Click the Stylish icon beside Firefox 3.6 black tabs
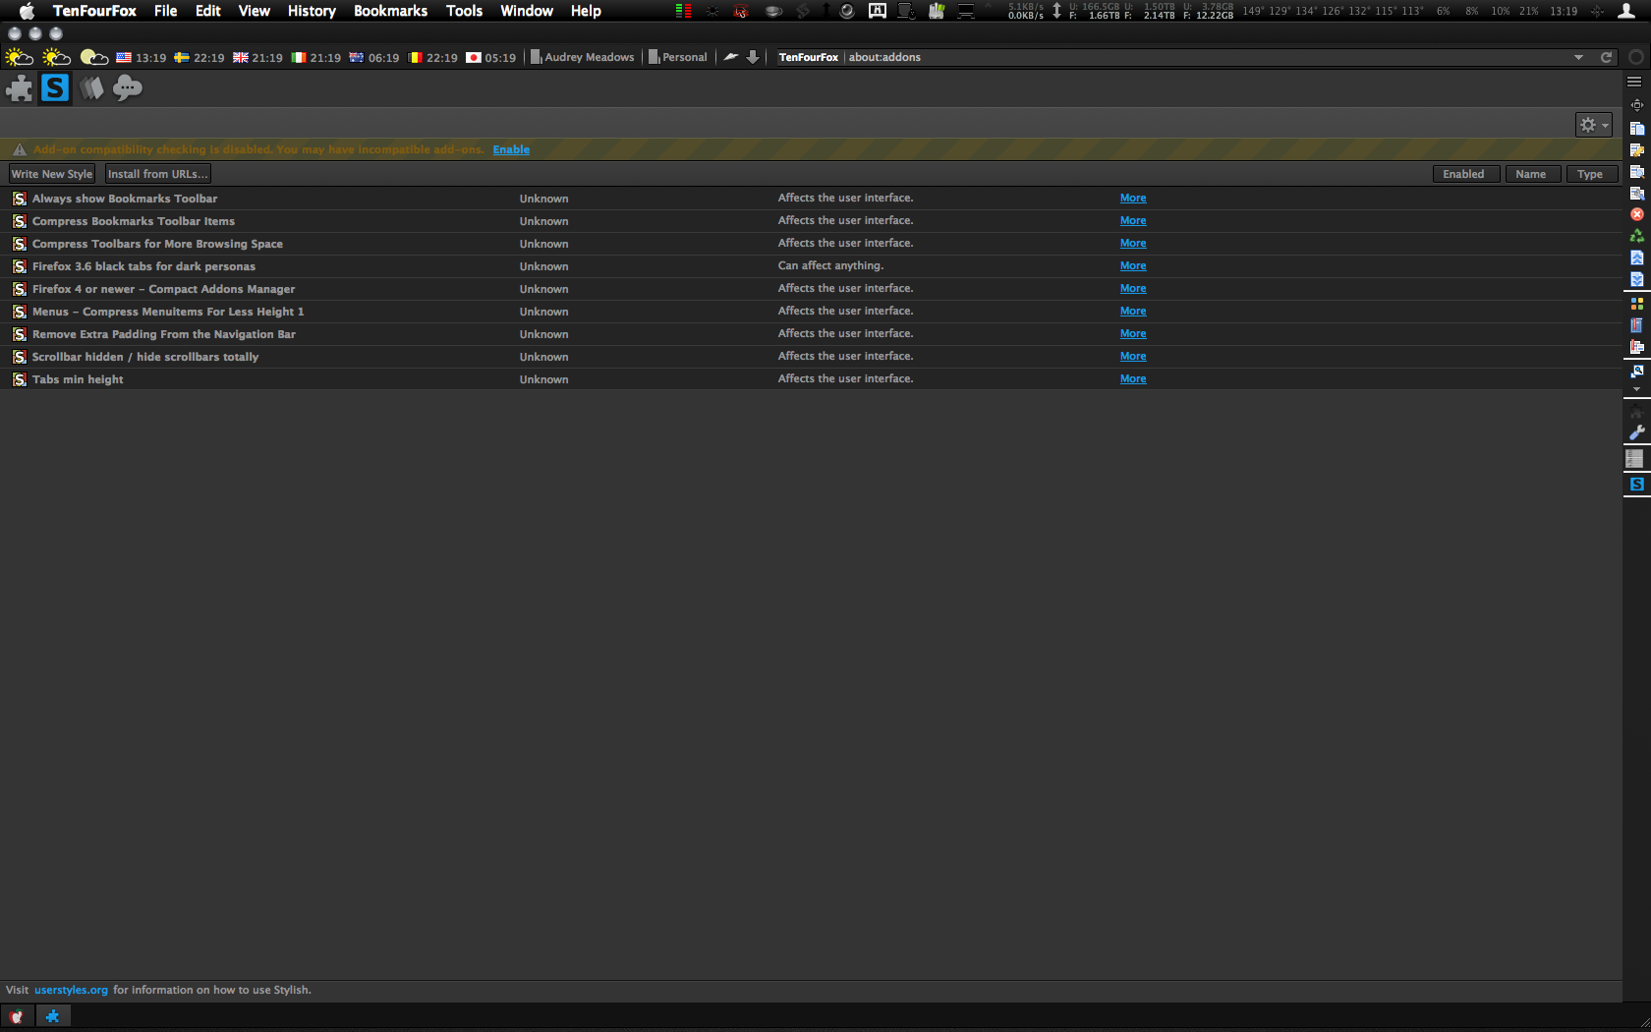The width and height of the screenshot is (1651, 1032). [20, 266]
